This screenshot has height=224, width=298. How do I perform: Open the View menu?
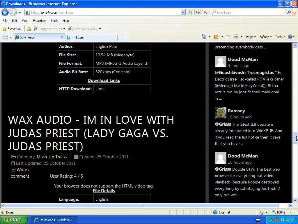point(25,21)
